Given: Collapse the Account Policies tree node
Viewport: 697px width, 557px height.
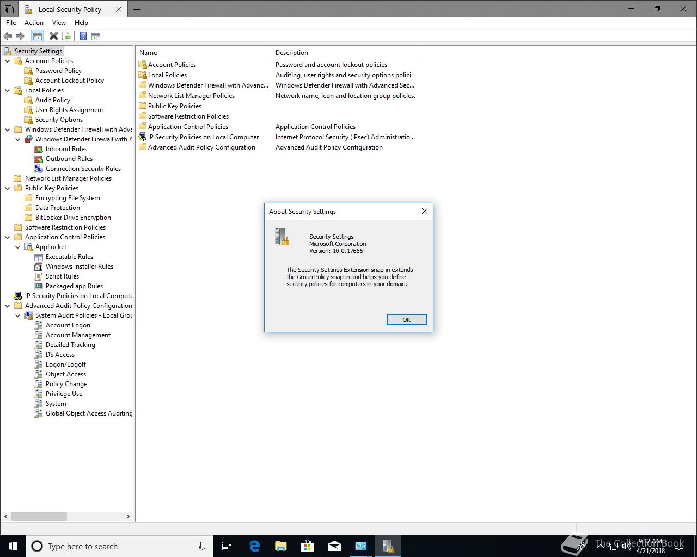Looking at the screenshot, I should tap(8, 61).
